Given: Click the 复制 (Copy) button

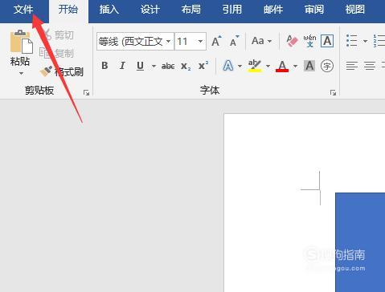Looking at the screenshot, I should (56, 53).
